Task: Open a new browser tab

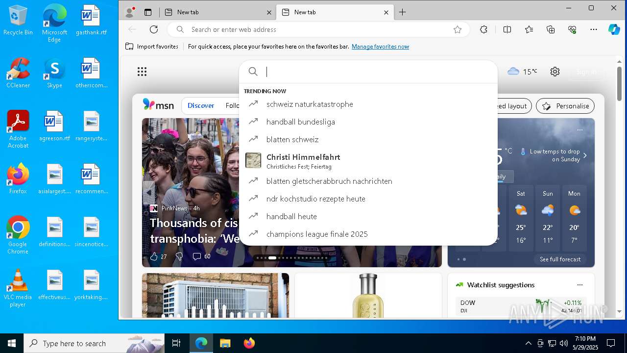Action: 403,12
